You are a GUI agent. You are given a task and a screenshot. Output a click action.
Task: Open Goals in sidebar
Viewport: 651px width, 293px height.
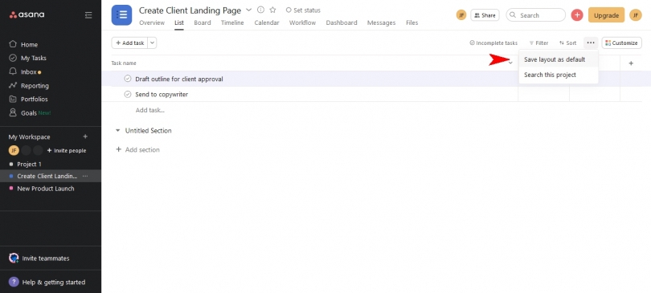(x=30, y=112)
